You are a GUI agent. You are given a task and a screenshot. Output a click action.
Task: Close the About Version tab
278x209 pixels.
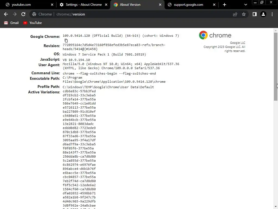point(160,5)
